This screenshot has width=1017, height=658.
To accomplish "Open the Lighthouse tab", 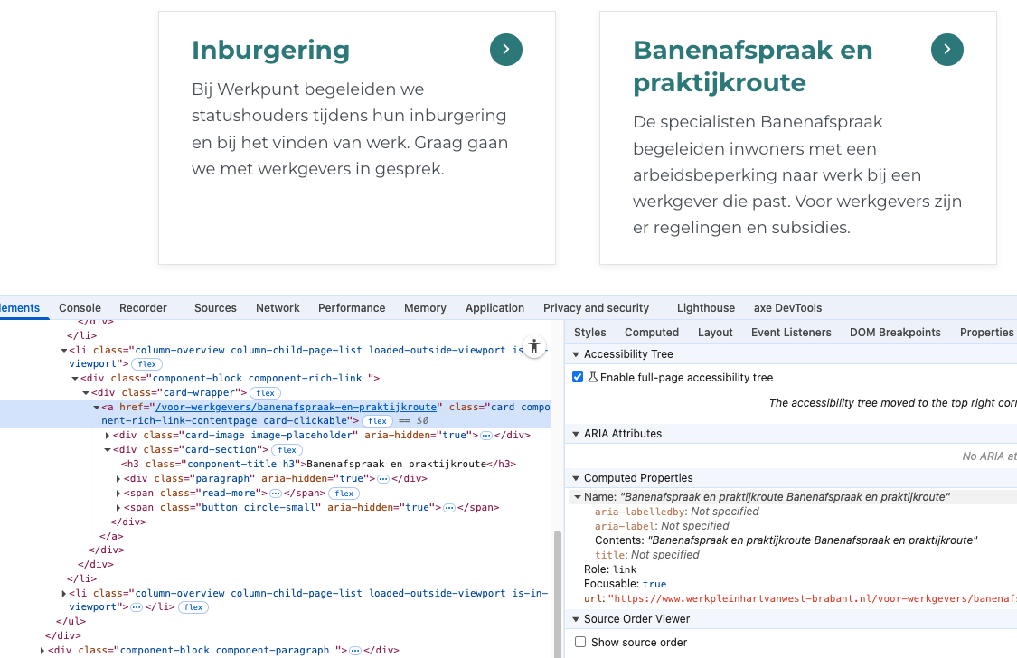I will click(706, 308).
